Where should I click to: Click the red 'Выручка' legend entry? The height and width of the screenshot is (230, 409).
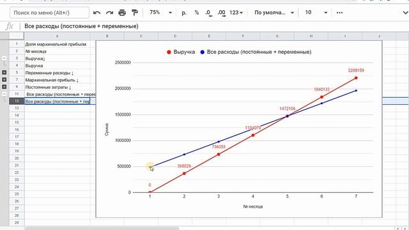[181, 52]
